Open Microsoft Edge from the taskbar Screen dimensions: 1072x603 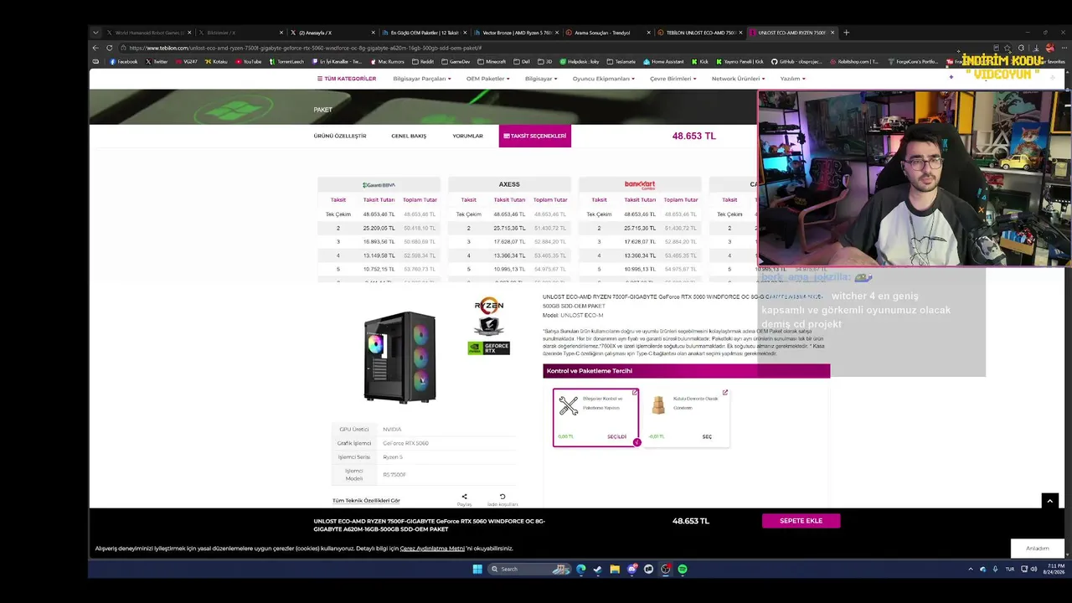580,569
